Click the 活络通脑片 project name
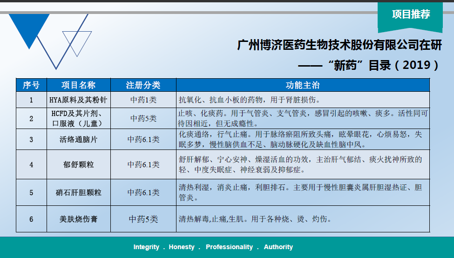Image resolution: width=454 pixels, height=258 pixels. coord(78,139)
